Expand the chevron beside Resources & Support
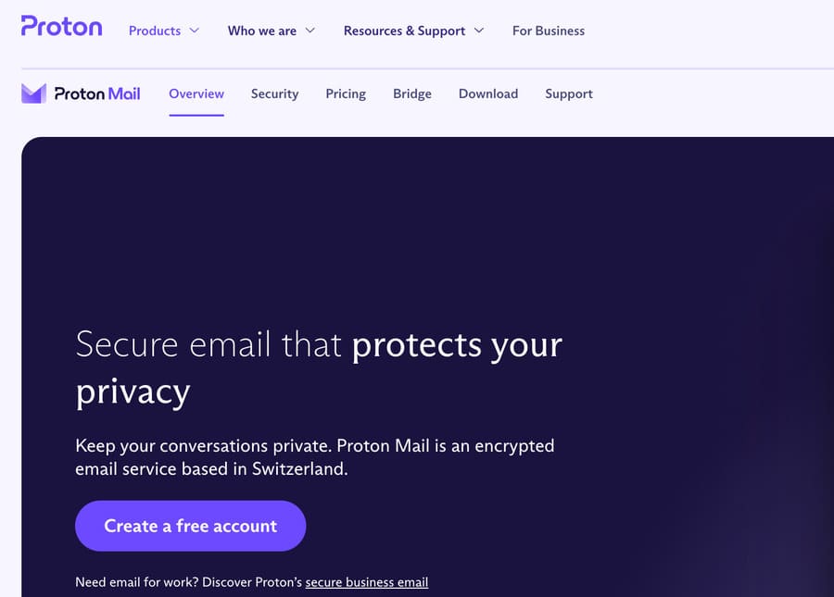This screenshot has height=597, width=834. 479,31
